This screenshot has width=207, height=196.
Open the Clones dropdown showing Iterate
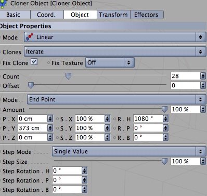coord(115,51)
